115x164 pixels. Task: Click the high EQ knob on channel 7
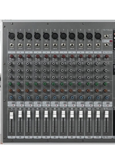[x=62, y=64]
